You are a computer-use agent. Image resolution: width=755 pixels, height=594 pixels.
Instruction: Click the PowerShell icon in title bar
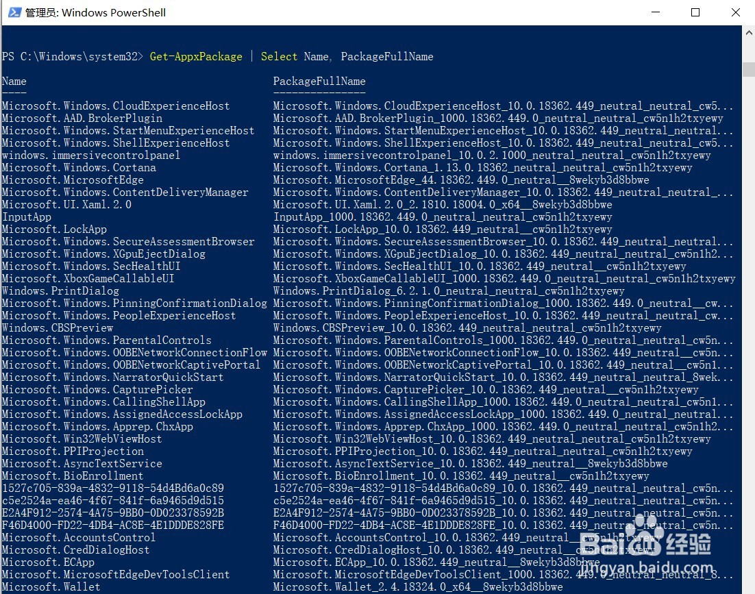click(x=14, y=12)
